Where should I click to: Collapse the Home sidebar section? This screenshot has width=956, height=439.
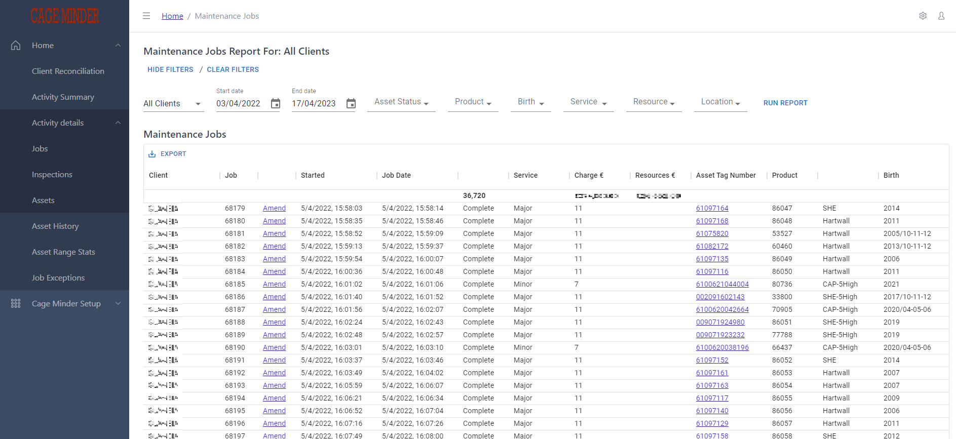(x=118, y=45)
